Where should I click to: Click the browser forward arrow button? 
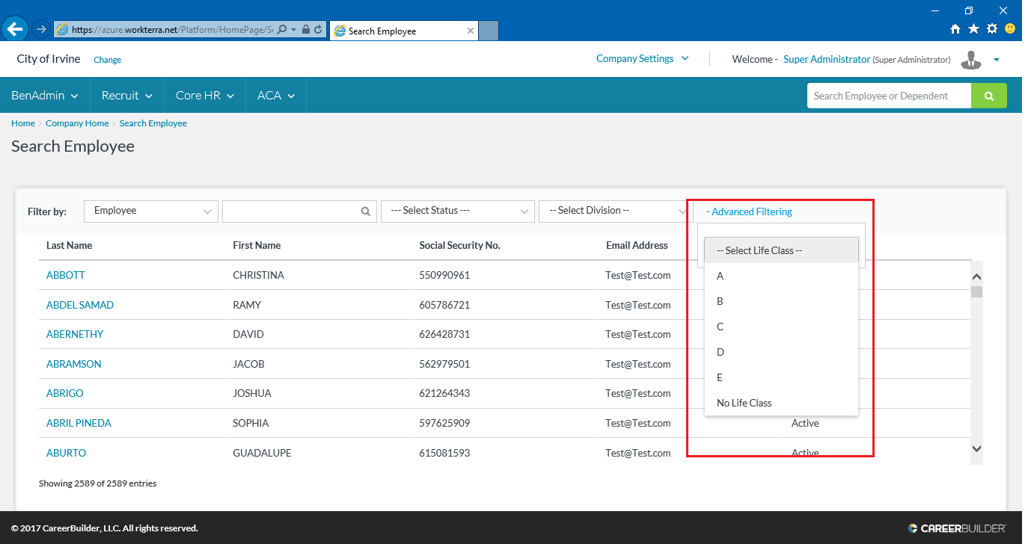click(40, 29)
